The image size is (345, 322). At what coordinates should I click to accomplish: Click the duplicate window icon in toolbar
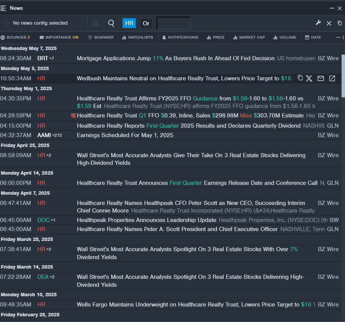(x=340, y=23)
